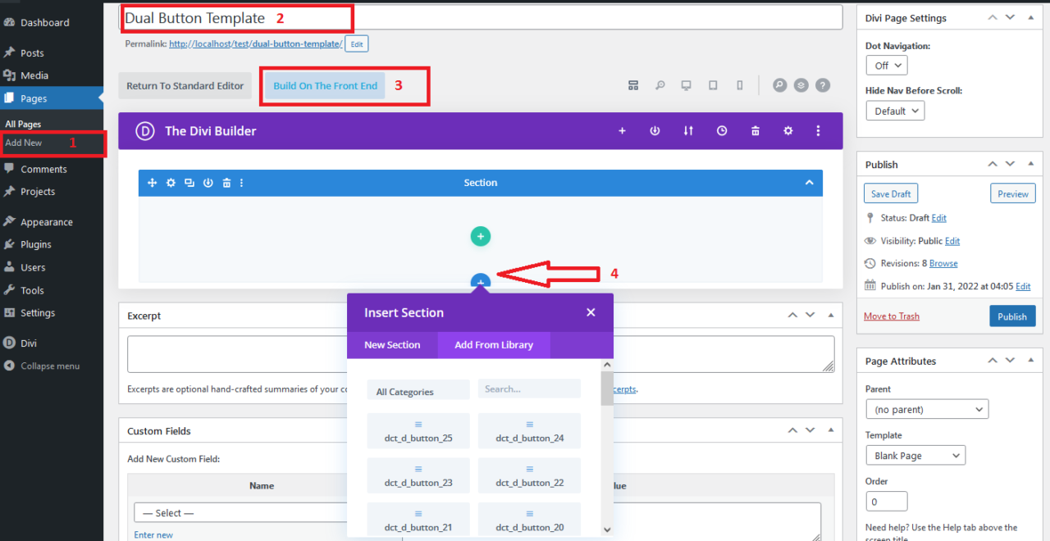Switch to tablet preview icon
Screen dimensions: 1050x541
click(713, 85)
